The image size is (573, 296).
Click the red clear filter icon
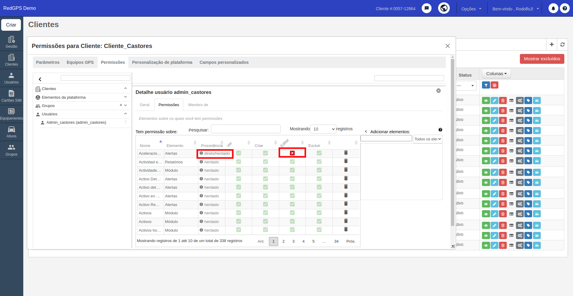495,85
